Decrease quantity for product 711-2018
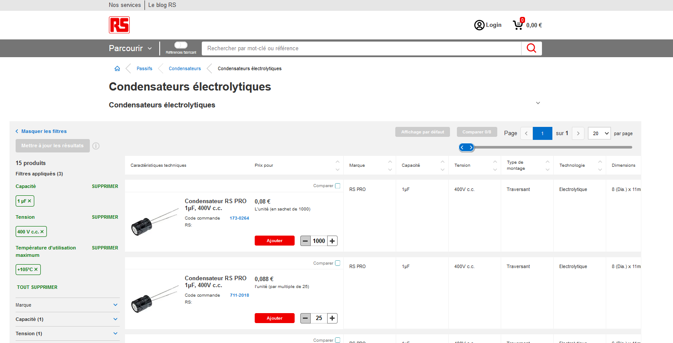The image size is (673, 343). point(305,318)
